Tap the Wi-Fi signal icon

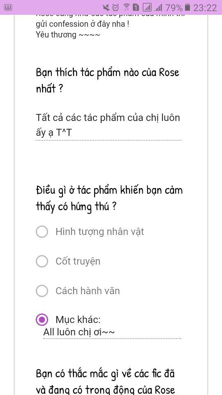(127, 7)
